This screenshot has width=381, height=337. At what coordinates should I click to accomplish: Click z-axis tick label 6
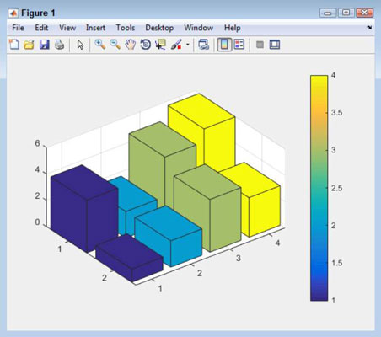[x=37, y=143]
